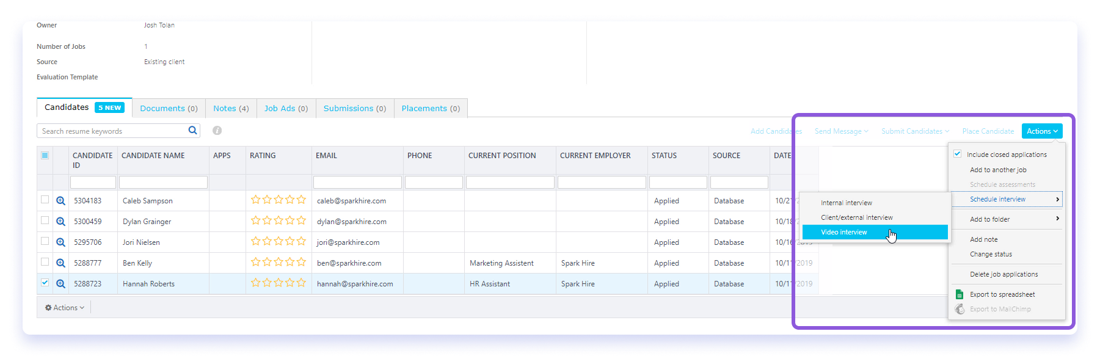Click candidate name Hannah Roberts
This screenshot has width=1100, height=356.
148,284
